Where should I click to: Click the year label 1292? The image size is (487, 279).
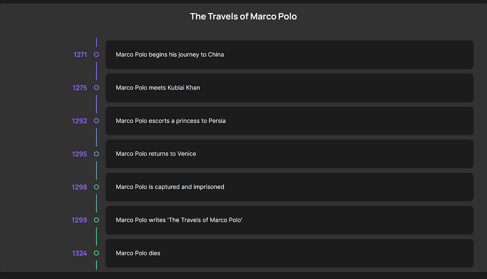click(x=79, y=121)
